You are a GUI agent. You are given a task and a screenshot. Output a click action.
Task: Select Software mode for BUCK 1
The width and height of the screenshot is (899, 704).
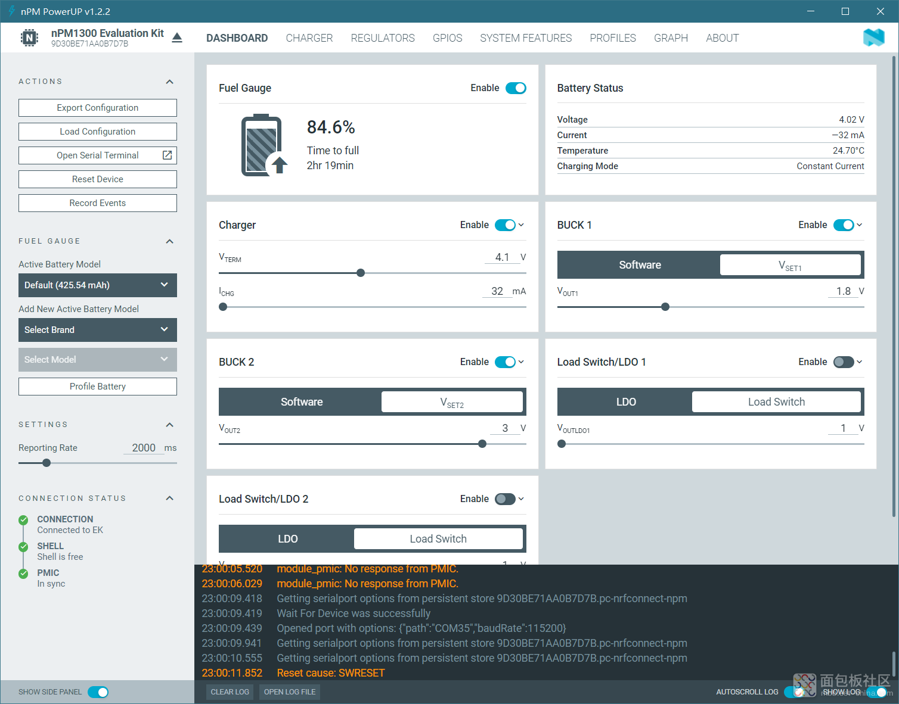pos(640,265)
